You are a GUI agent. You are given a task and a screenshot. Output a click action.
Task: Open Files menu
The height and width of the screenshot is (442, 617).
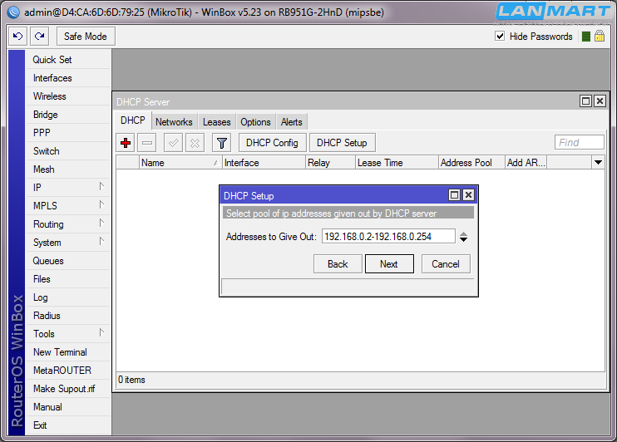[x=67, y=279]
